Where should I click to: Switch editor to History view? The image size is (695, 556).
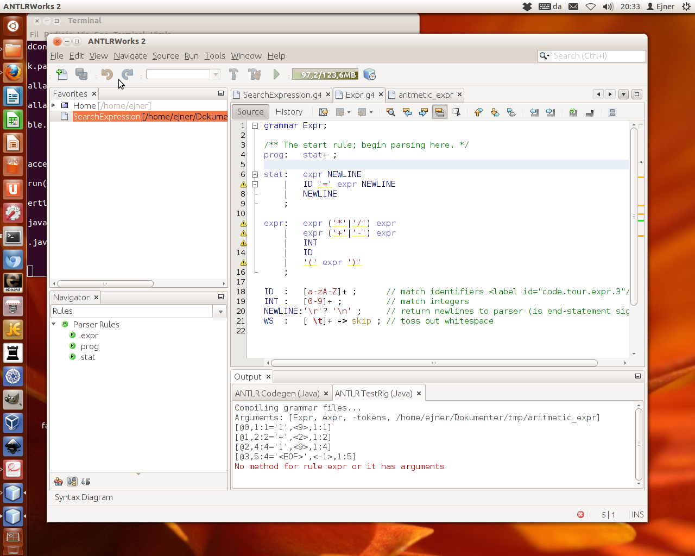point(289,112)
